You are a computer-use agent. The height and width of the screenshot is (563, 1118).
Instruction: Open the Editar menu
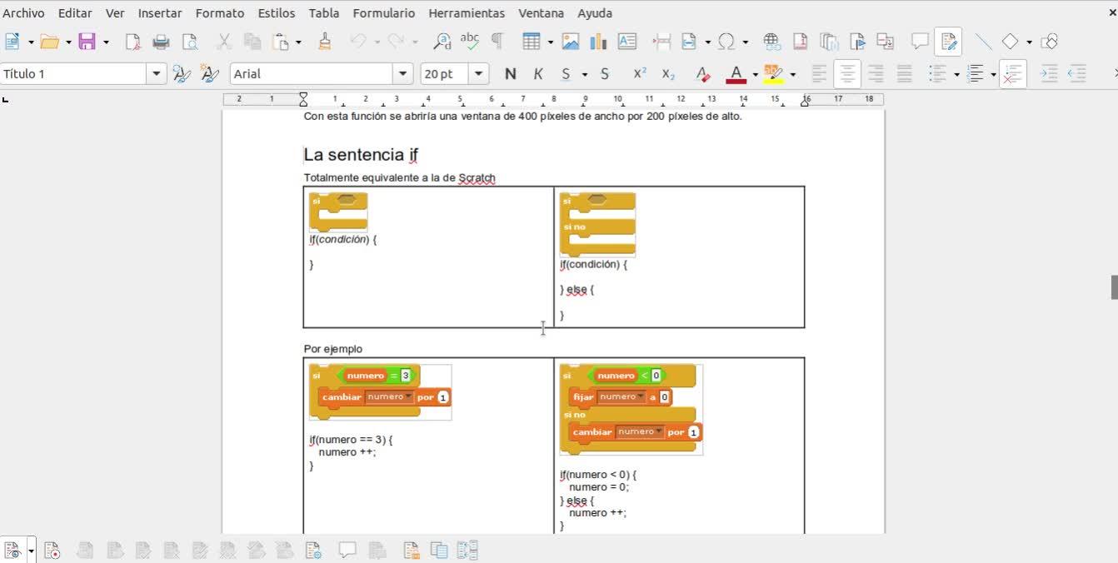[76, 13]
